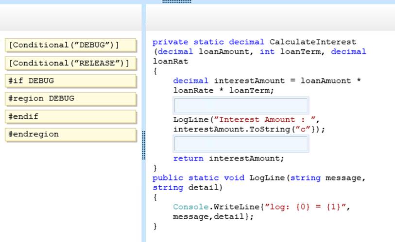This screenshot has height=242, width=395.
Task: Select the [Conditional("RELEASE")] code segment
Action: 70,63
